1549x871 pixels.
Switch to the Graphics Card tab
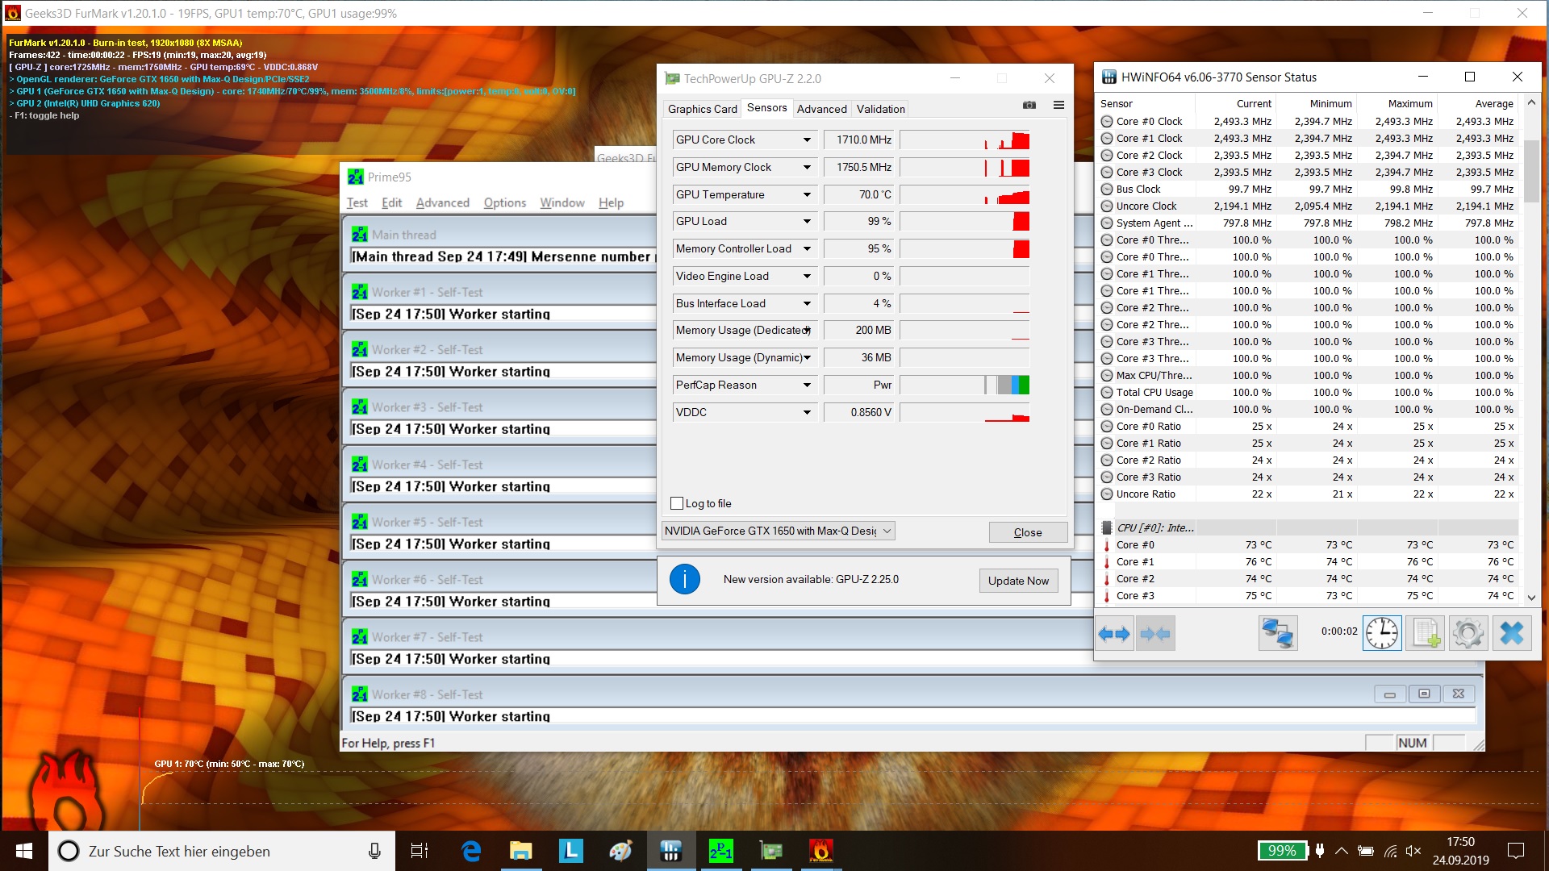[702, 109]
